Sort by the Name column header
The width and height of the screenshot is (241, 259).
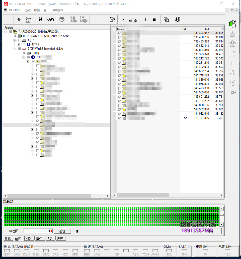[x=148, y=29]
